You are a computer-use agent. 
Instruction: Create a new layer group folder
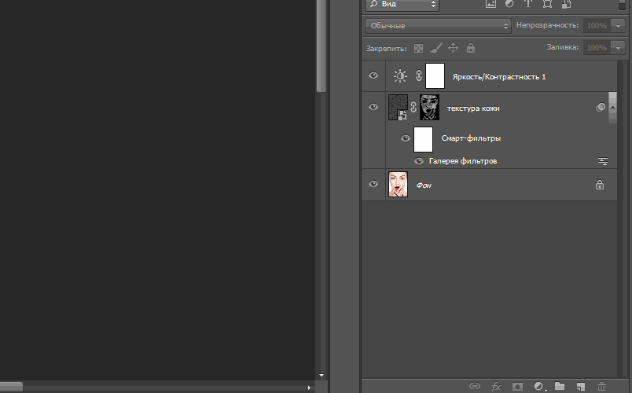pos(560,387)
